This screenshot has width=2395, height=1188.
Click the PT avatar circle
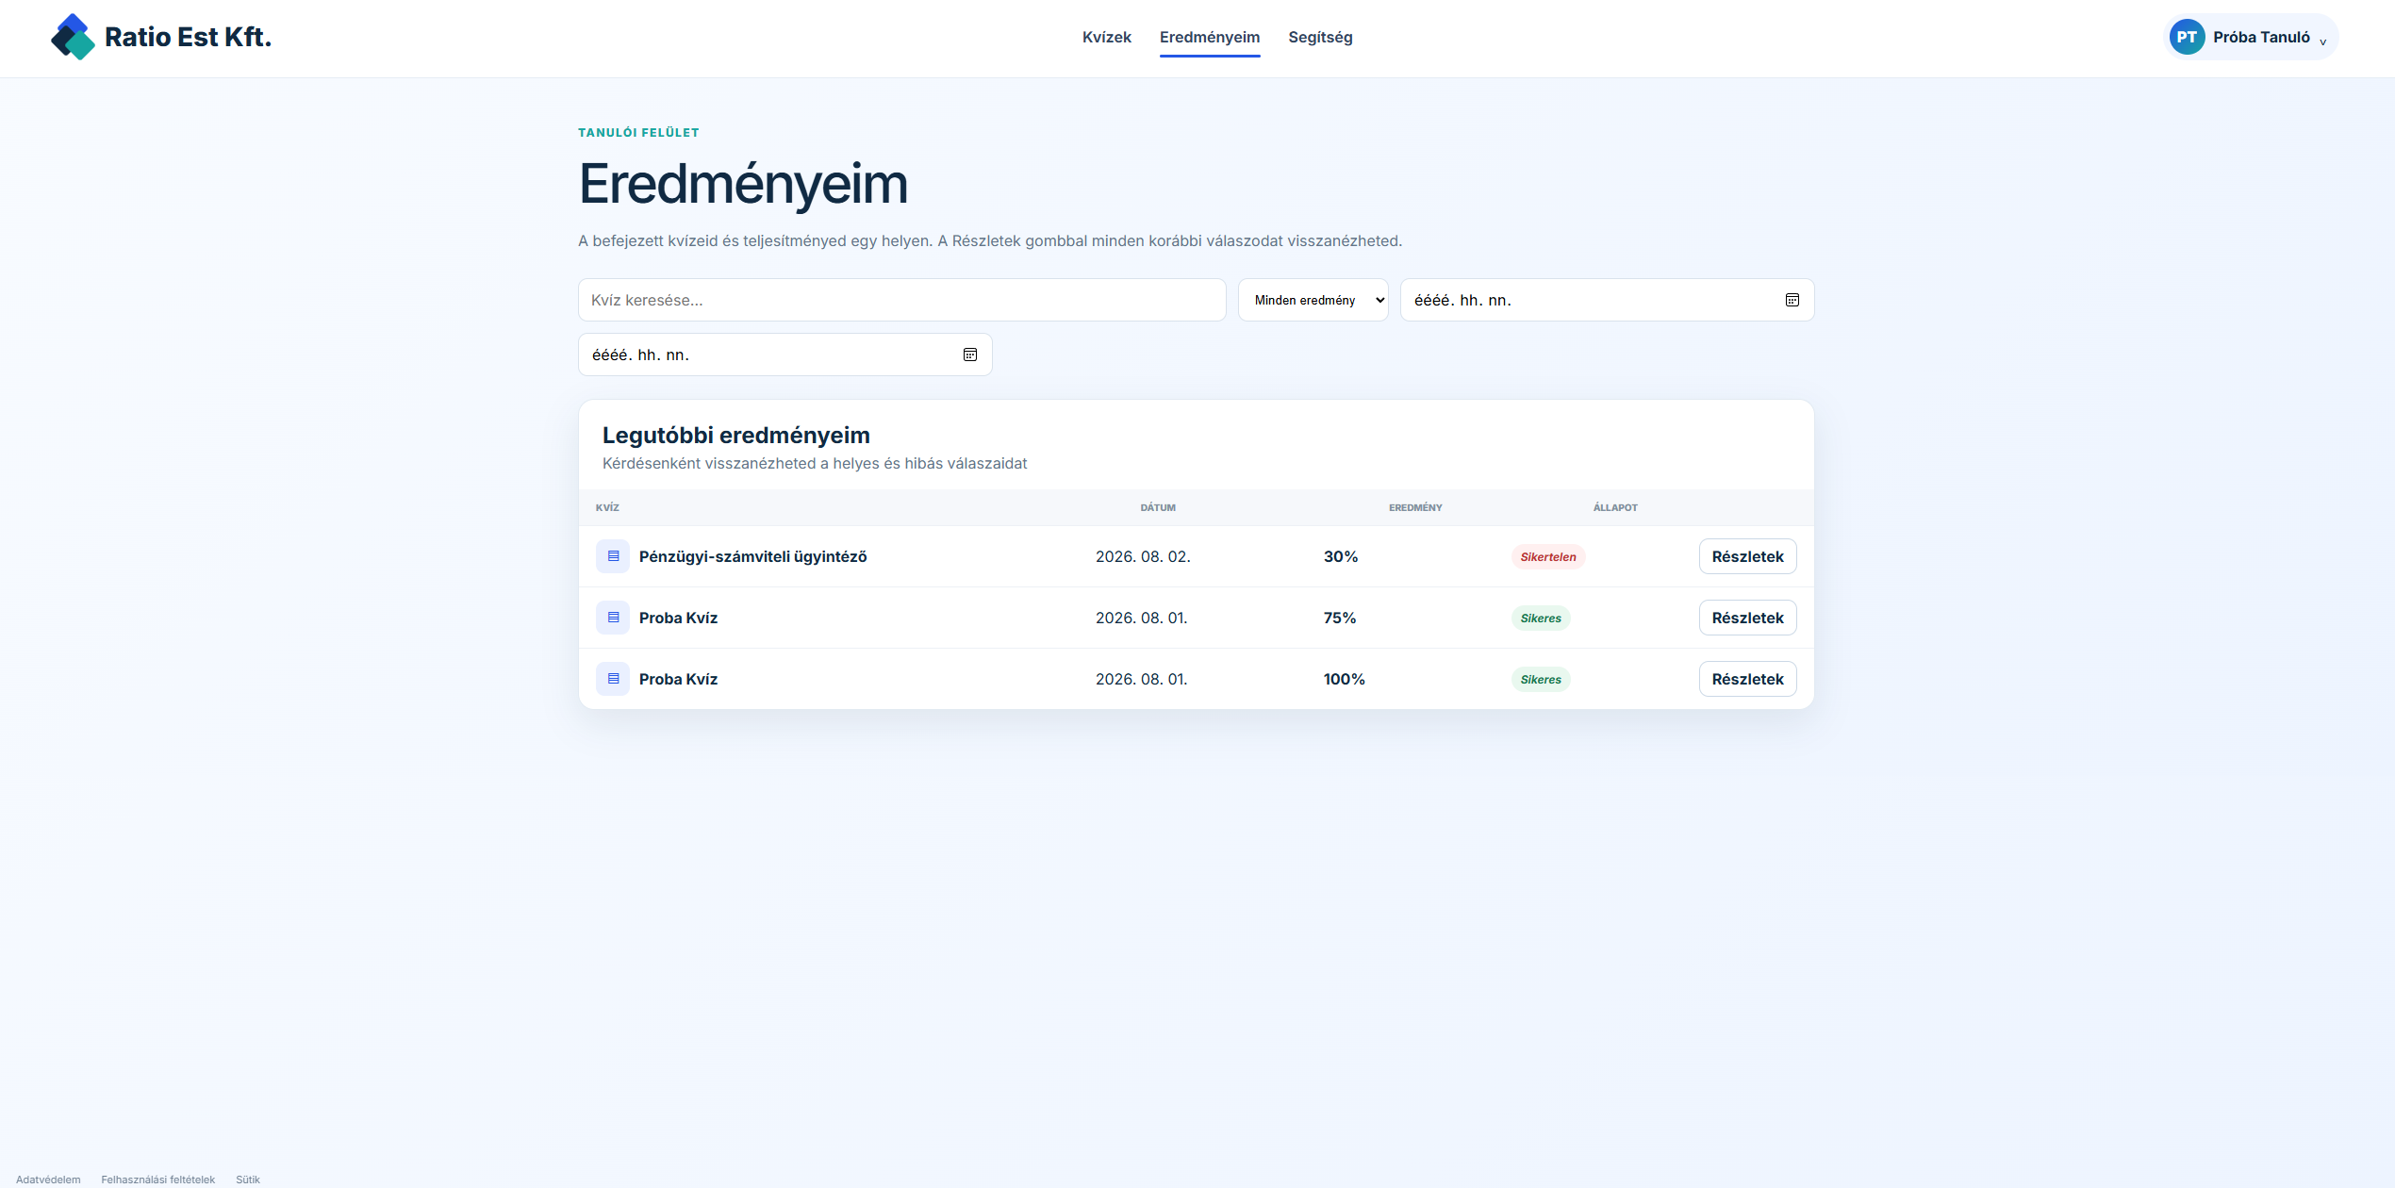tap(2187, 37)
